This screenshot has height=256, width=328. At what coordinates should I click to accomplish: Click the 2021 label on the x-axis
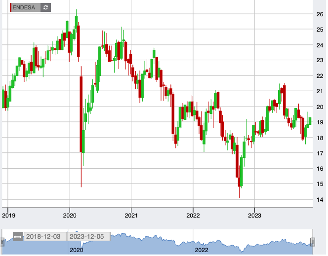(131, 216)
